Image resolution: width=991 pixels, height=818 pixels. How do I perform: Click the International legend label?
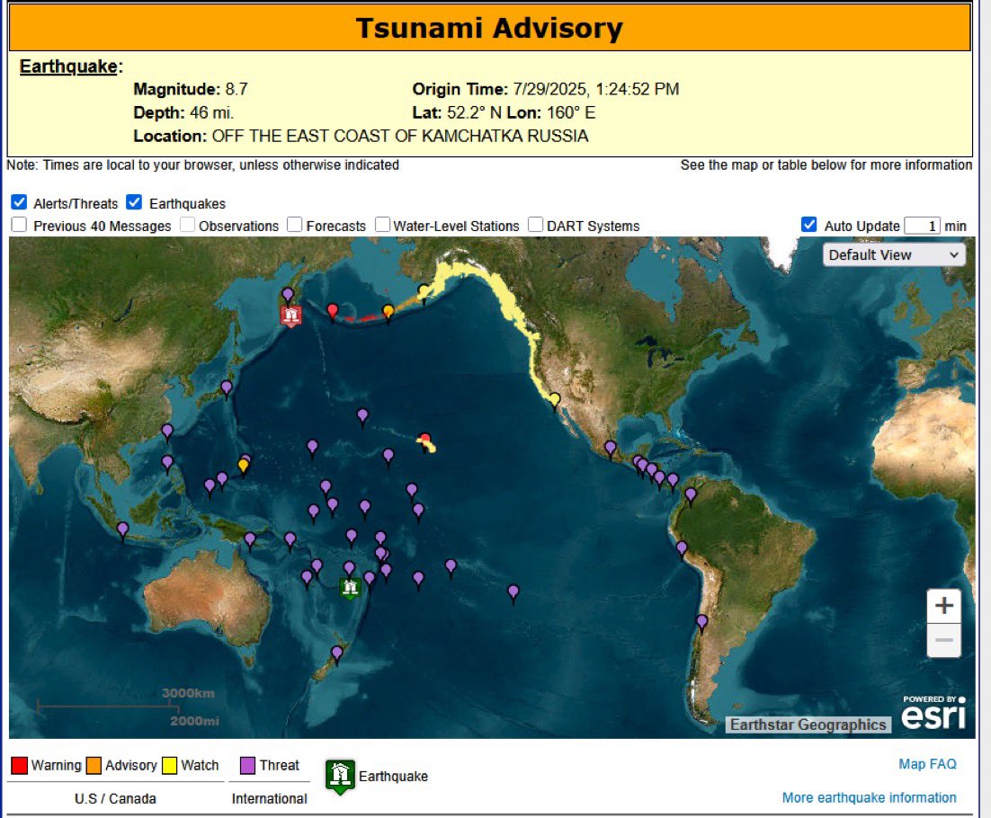tap(269, 799)
